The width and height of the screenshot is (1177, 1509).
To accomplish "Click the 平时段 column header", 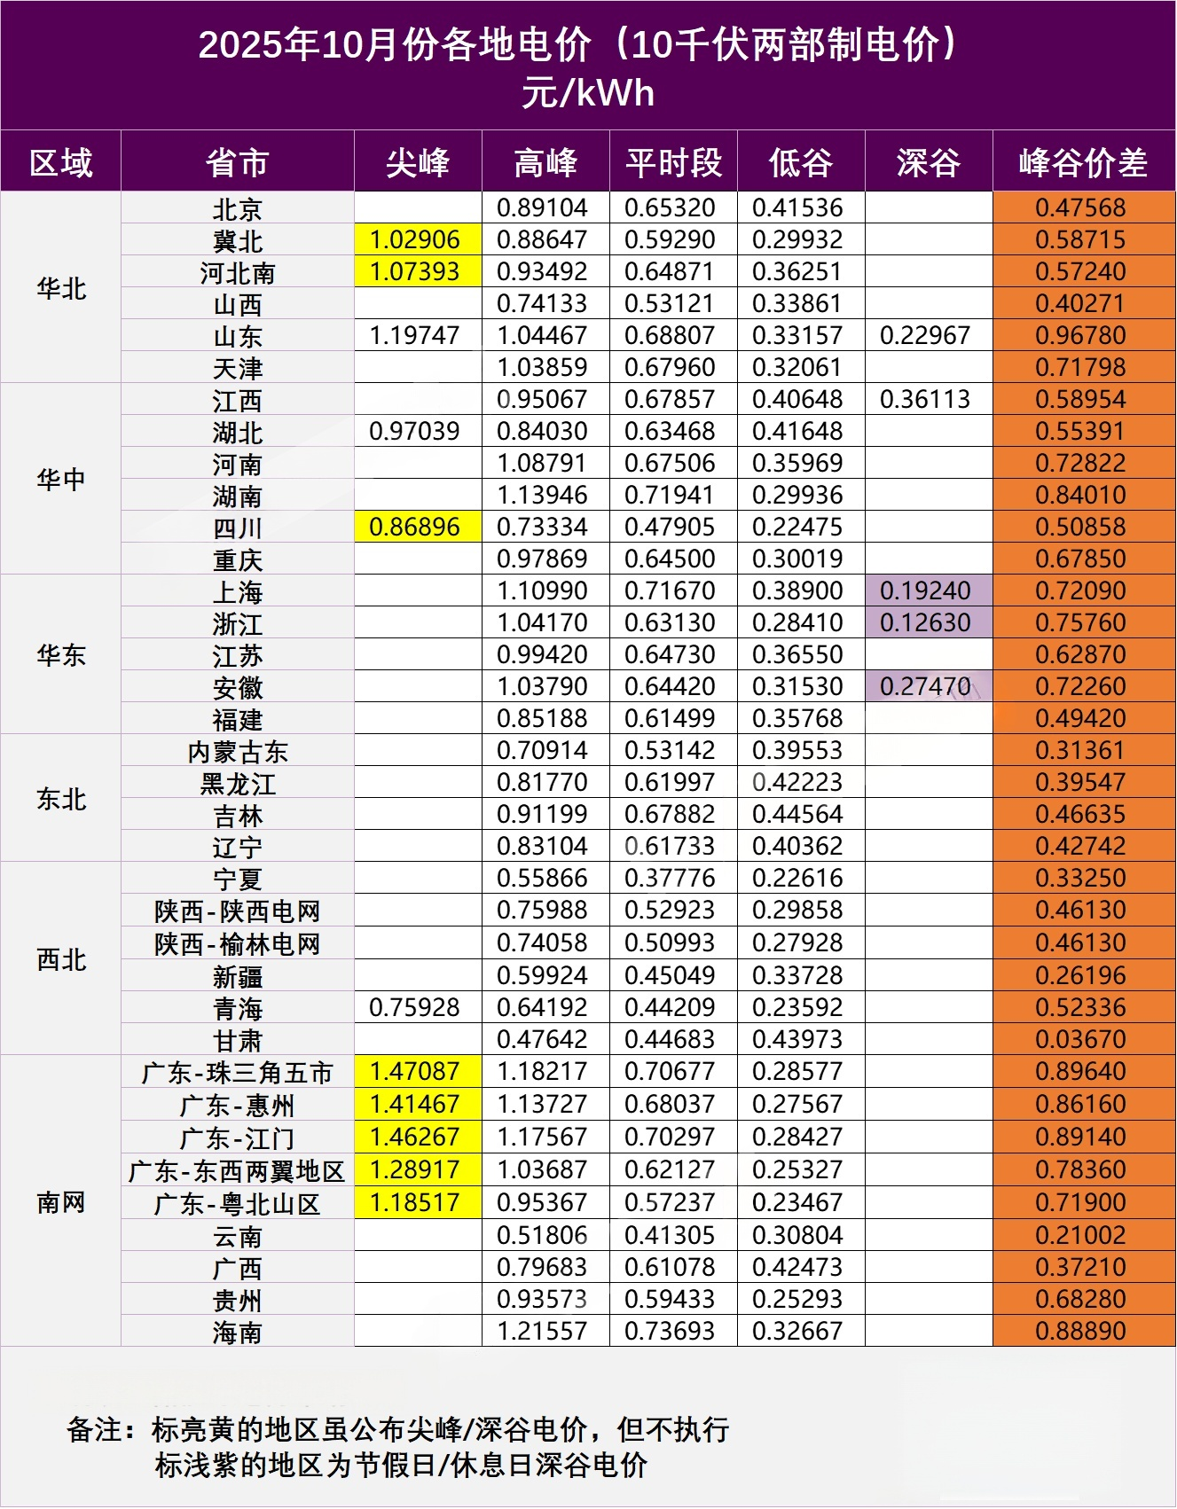I will click(673, 162).
